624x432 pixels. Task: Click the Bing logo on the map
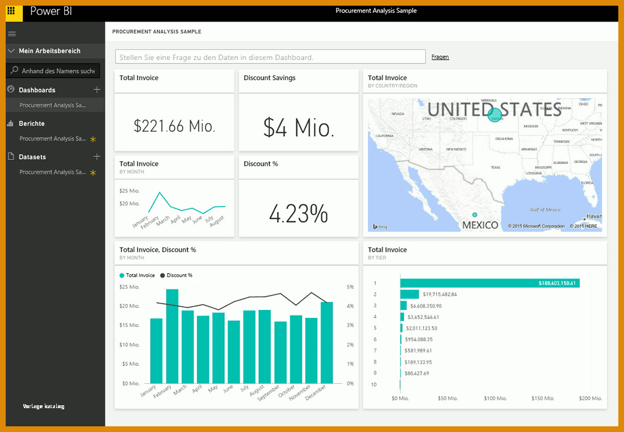380,227
